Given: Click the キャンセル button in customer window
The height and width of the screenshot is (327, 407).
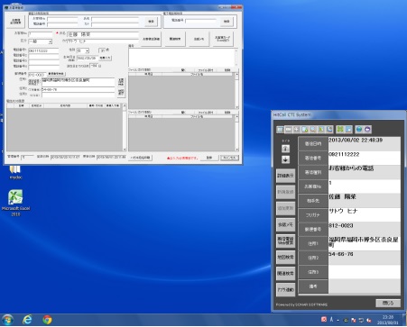Looking at the screenshot, I should (x=229, y=158).
